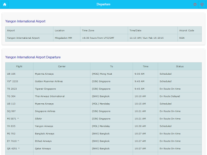Tap the caret beside QR 4251
The height and width of the screenshot is (155, 207).
(19, 149)
